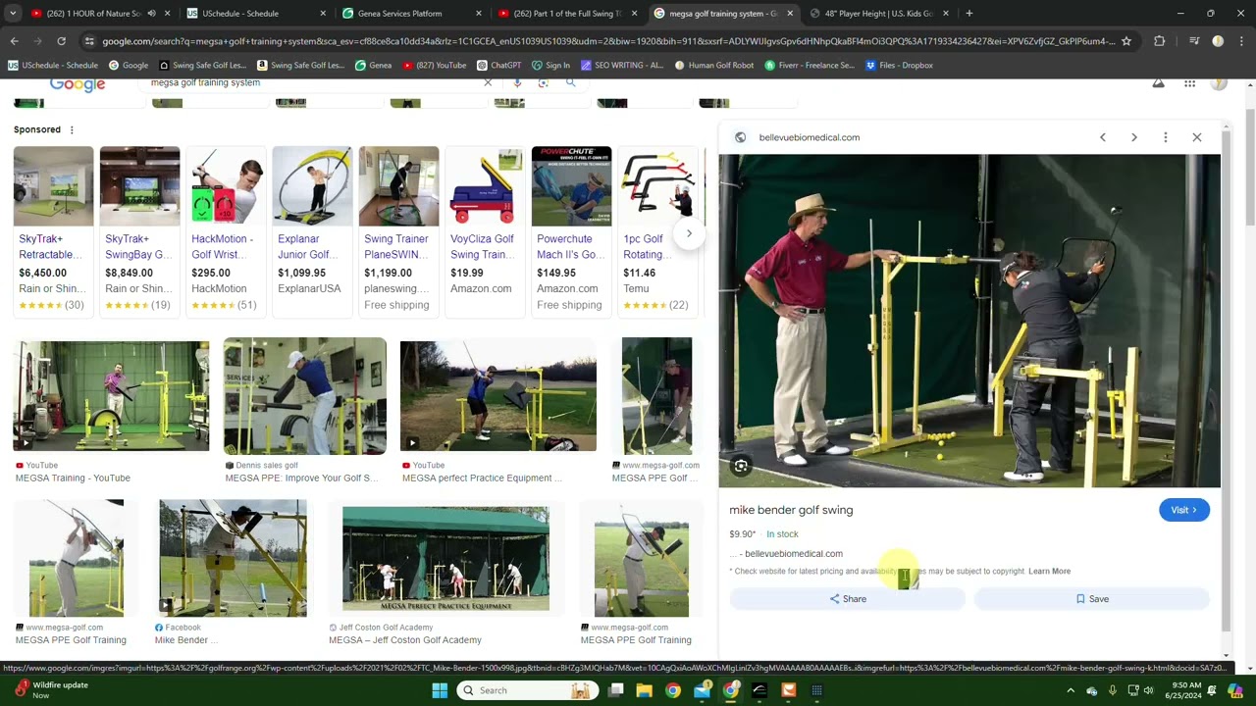This screenshot has width=1256, height=706.
Task: Open the Human Golf Robot bookmark
Action: 712,66
